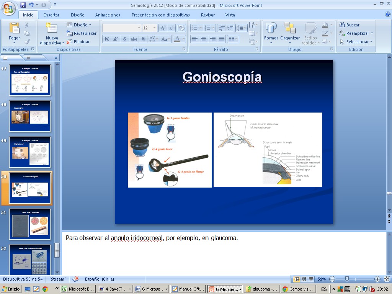The height and width of the screenshot is (294, 392).
Task: Start slide show view from status bar
Action: [311, 279]
